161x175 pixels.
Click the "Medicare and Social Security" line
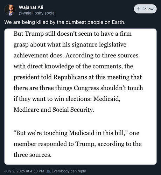[54, 110]
